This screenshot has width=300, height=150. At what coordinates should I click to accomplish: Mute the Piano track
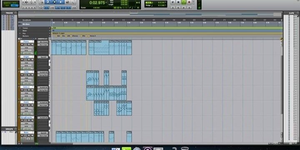click(x=32, y=45)
